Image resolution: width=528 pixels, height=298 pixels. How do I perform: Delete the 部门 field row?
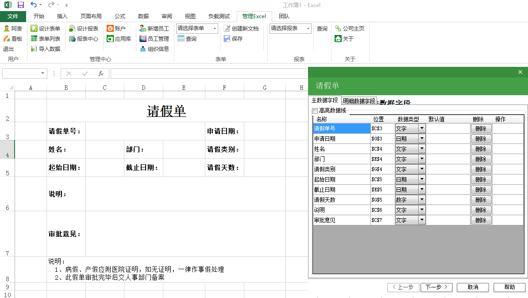tap(481, 159)
